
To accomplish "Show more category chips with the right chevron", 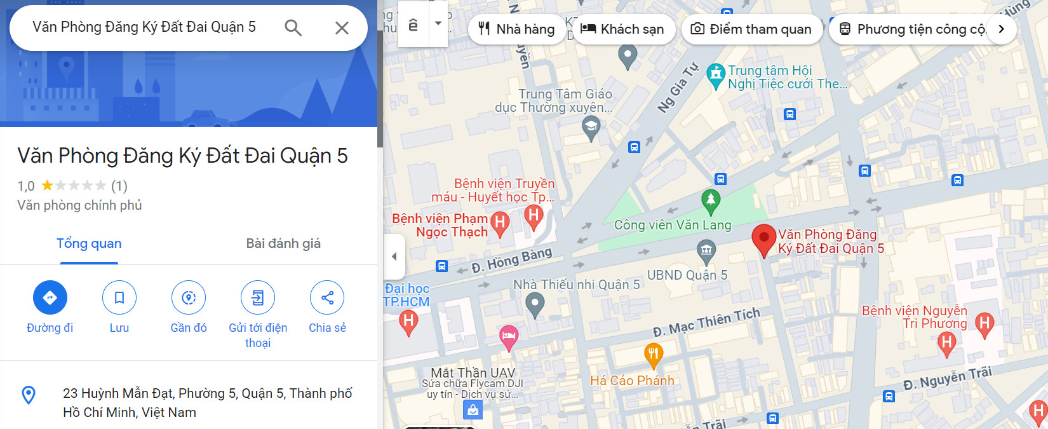I will 1001,29.
